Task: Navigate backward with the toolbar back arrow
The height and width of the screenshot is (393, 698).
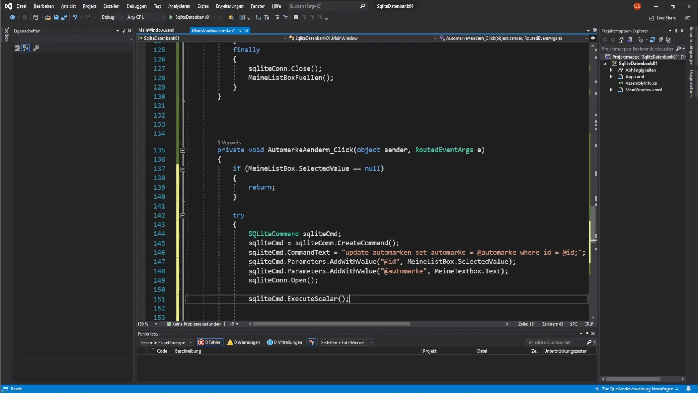Action: click(x=12, y=17)
